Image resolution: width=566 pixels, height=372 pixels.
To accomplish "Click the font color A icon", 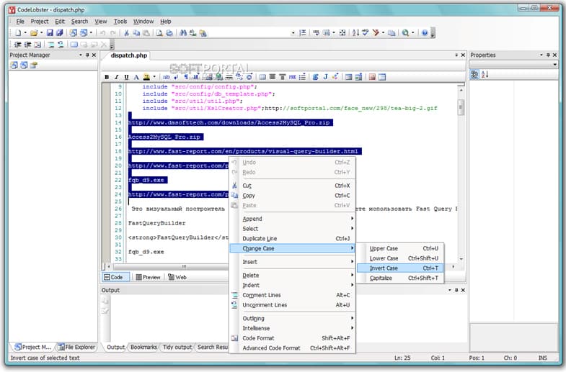I will point(136,77).
